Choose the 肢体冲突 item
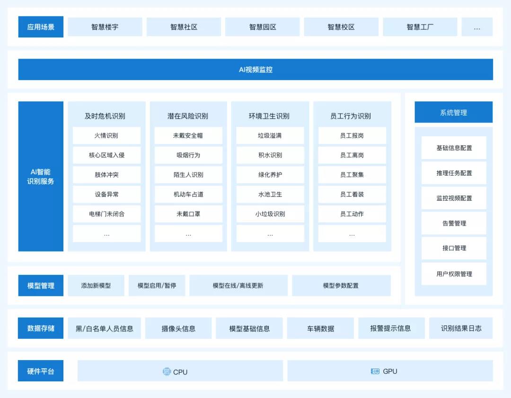The image size is (511, 398). coord(106,175)
